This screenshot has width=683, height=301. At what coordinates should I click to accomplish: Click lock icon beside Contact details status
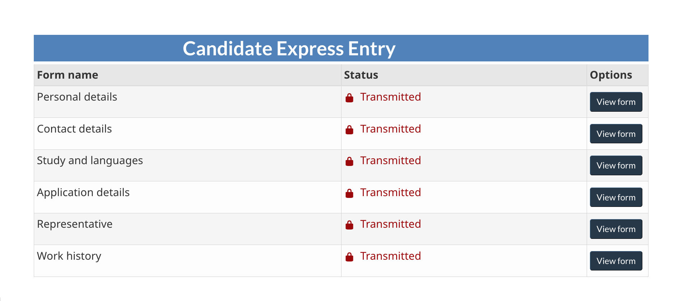click(x=349, y=130)
